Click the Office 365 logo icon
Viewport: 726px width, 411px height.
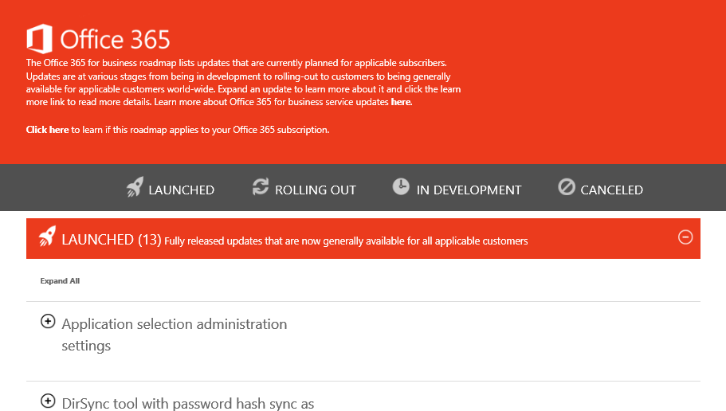pyautogui.click(x=40, y=38)
